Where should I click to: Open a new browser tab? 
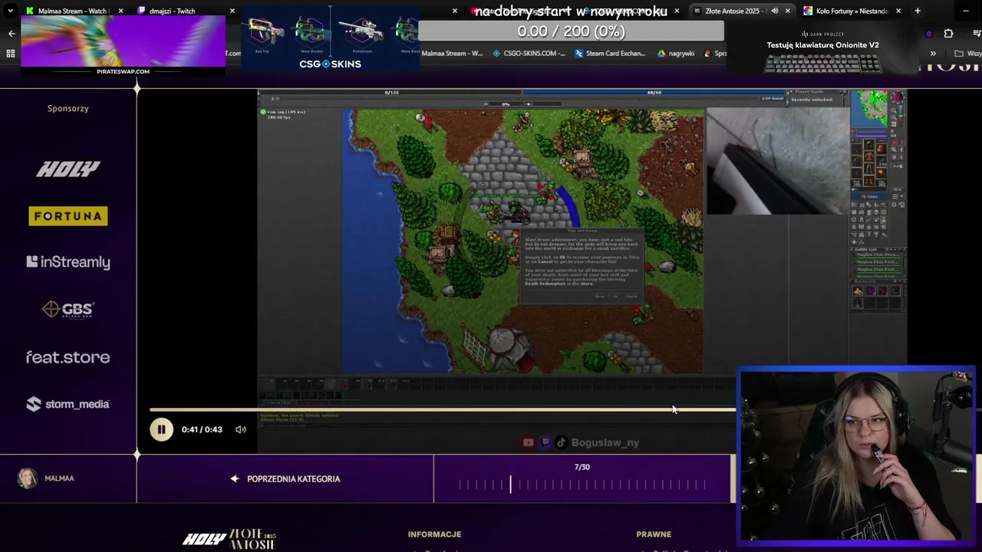pos(918,11)
